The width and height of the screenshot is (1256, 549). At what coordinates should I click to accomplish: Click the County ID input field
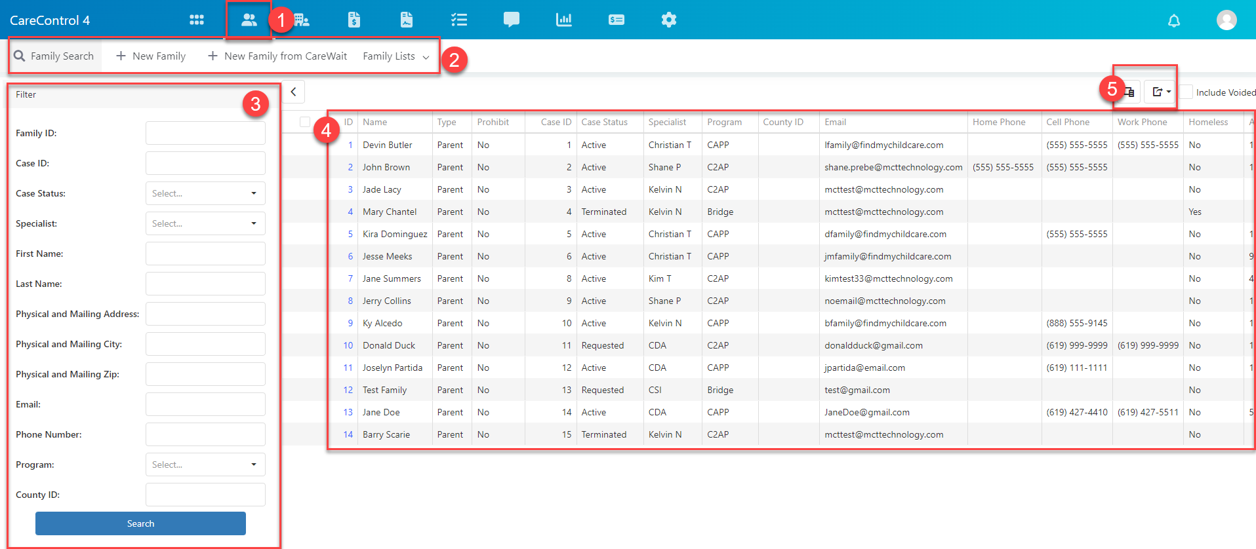coord(205,495)
